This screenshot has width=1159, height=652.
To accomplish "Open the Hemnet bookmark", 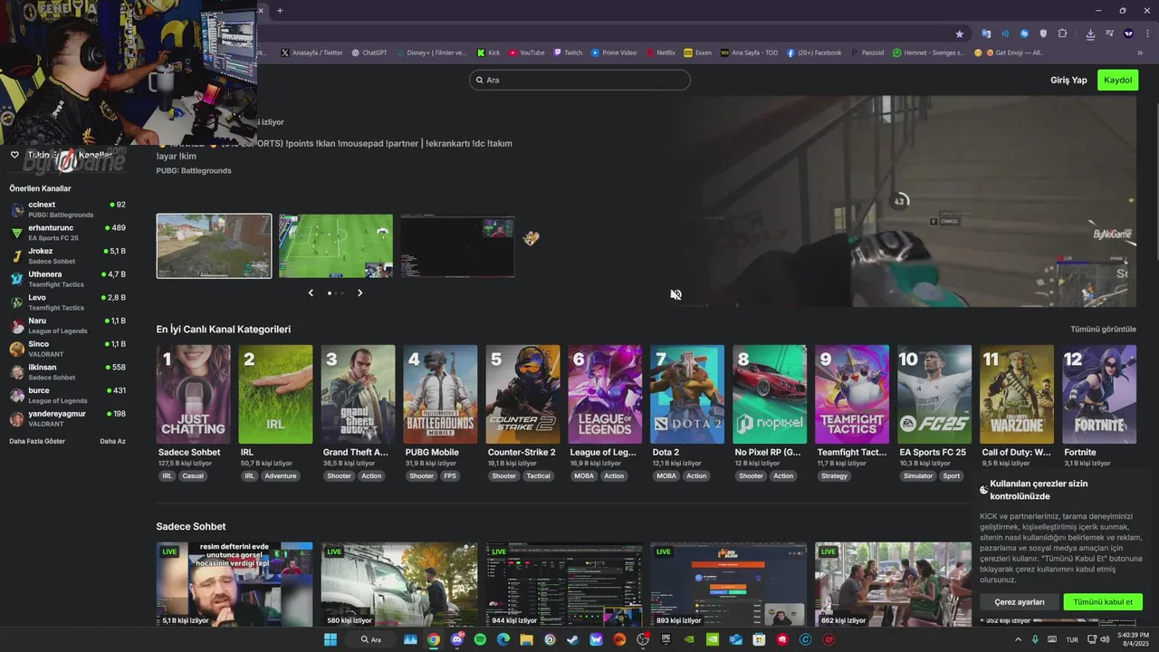I will [x=928, y=53].
